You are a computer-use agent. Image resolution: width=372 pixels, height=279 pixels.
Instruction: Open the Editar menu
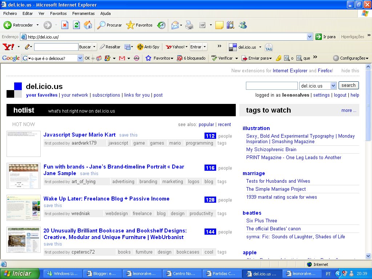28,13
